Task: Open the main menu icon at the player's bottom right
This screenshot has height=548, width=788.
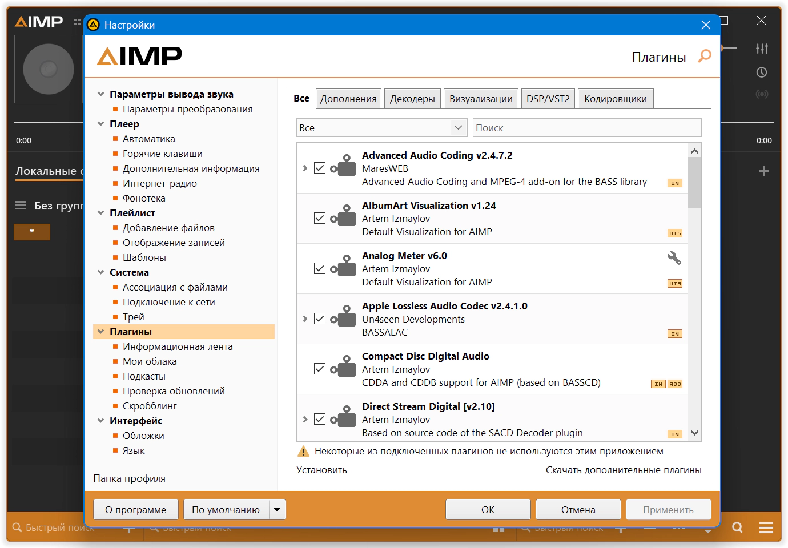Action: [766, 527]
